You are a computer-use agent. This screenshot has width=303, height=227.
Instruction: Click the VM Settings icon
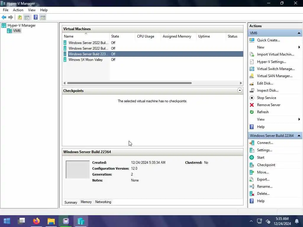[252, 150]
